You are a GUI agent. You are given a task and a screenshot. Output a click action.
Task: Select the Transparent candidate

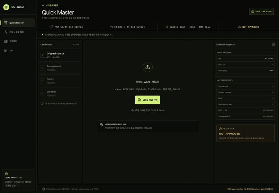pyautogui.click(x=60, y=68)
